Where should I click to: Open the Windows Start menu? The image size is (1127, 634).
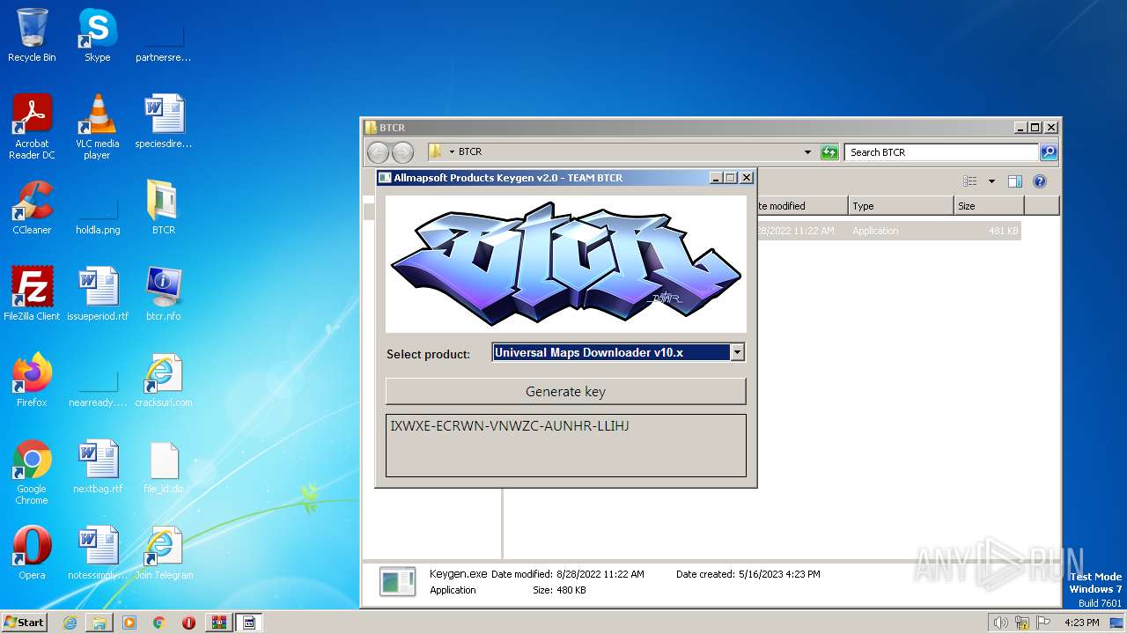(x=25, y=622)
